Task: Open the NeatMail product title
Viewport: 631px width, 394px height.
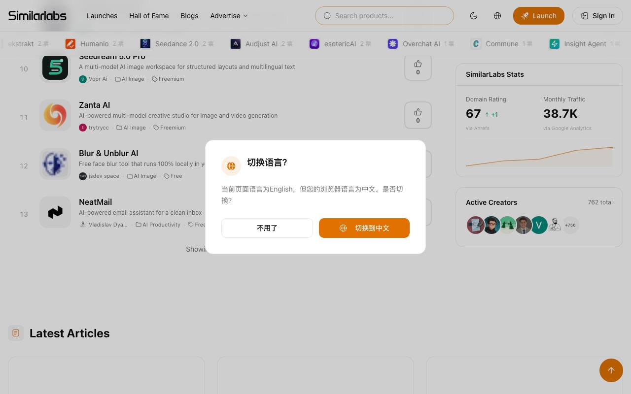Action: click(96, 202)
